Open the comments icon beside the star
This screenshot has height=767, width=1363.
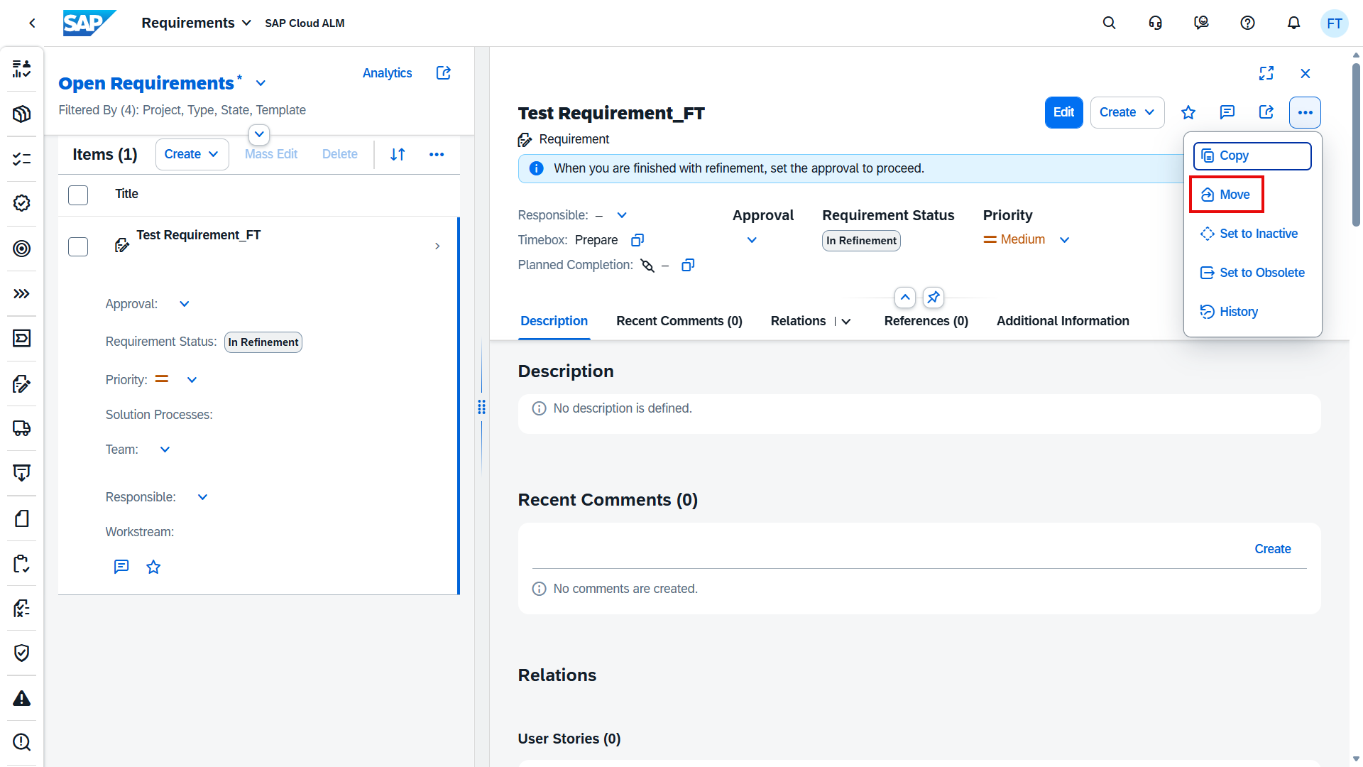pyautogui.click(x=1227, y=112)
